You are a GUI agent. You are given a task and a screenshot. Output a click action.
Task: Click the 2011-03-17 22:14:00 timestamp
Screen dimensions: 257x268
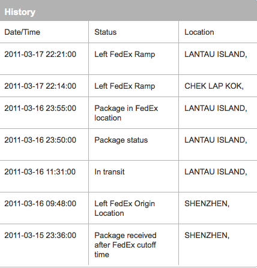click(40, 86)
